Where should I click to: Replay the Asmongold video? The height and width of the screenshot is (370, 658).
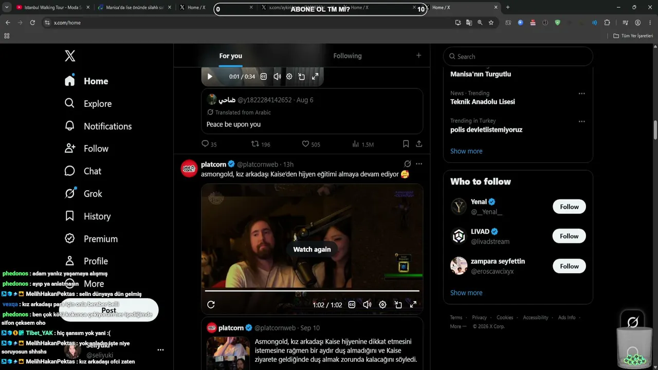[x=211, y=305]
